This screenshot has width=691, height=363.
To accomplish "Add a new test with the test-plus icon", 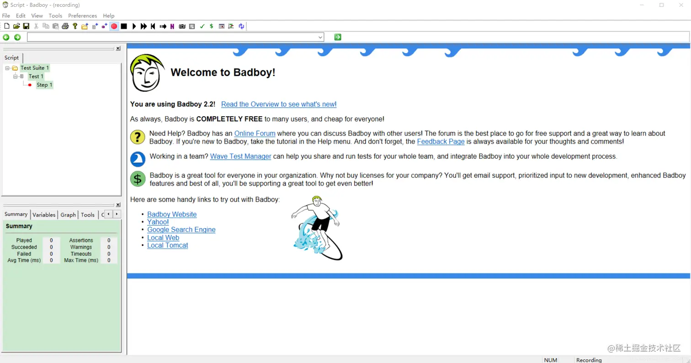I will pyautogui.click(x=95, y=26).
